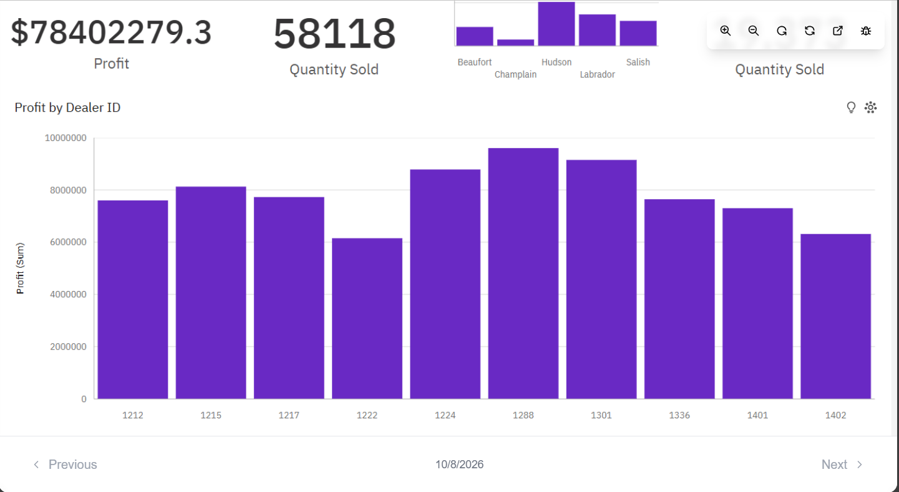
Task: Click 'Quantity Sold' label below icon toolbar
Action: click(x=780, y=69)
